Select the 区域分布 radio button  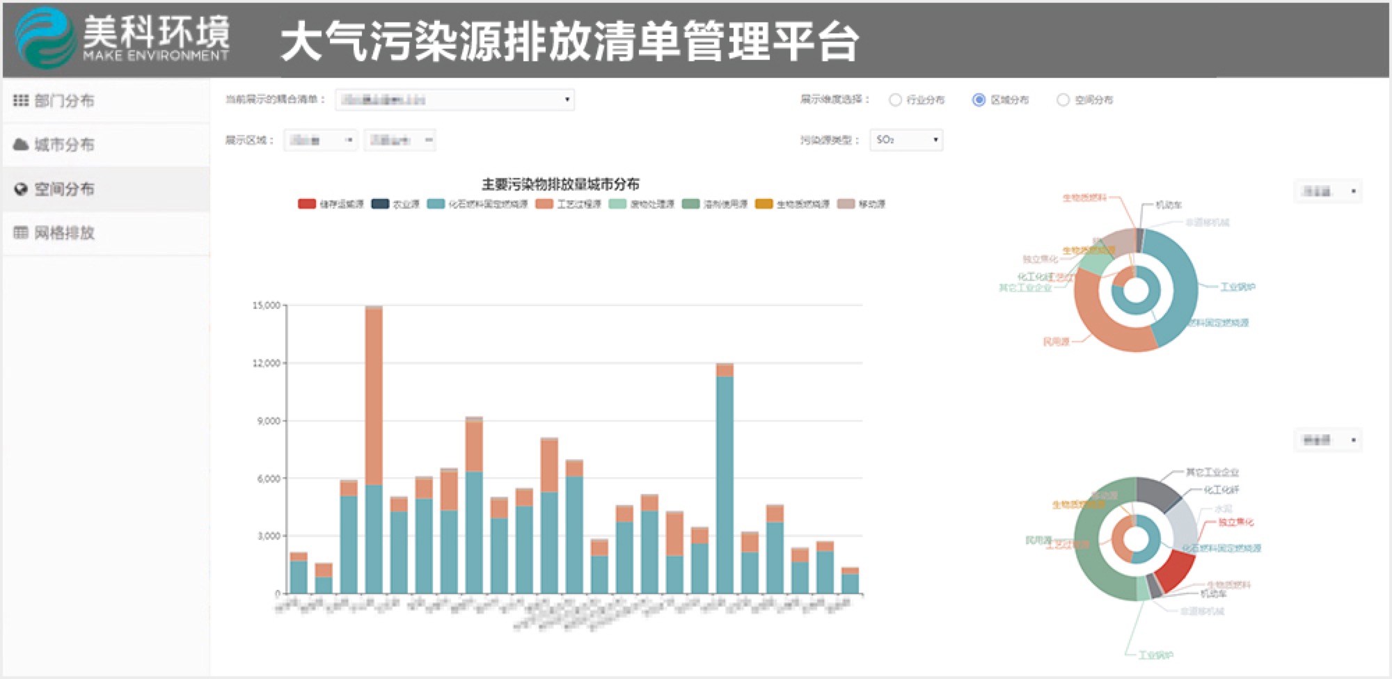[979, 100]
